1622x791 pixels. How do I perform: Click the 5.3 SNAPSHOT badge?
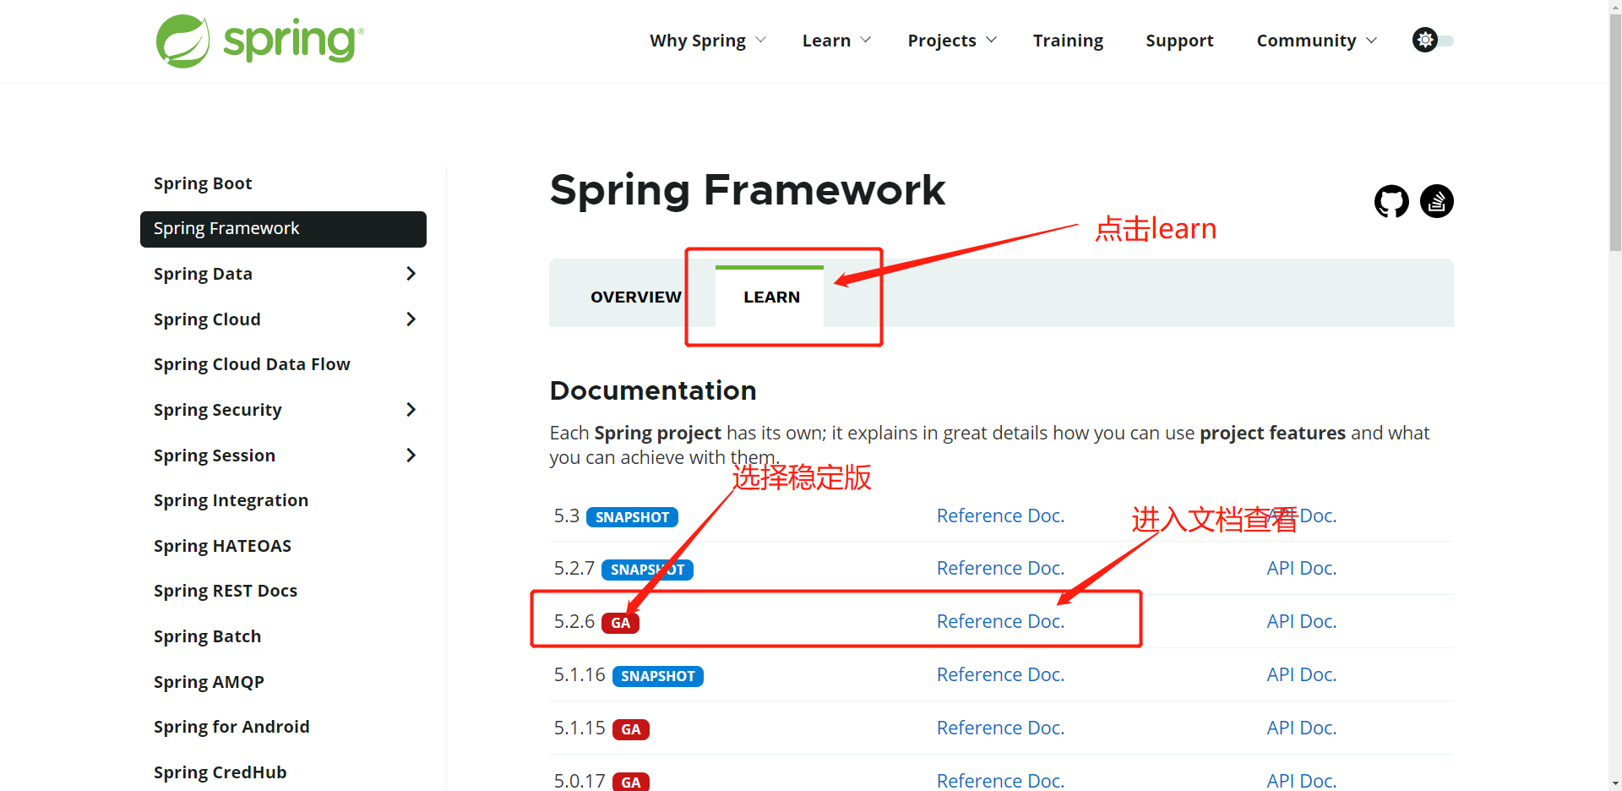632,517
